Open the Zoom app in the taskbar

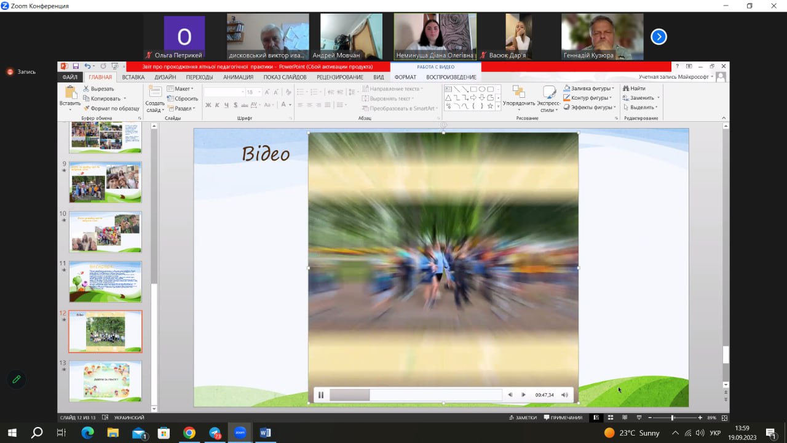point(240,433)
